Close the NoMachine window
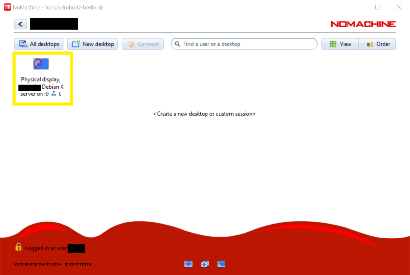The height and width of the screenshot is (275, 410). 399,7
